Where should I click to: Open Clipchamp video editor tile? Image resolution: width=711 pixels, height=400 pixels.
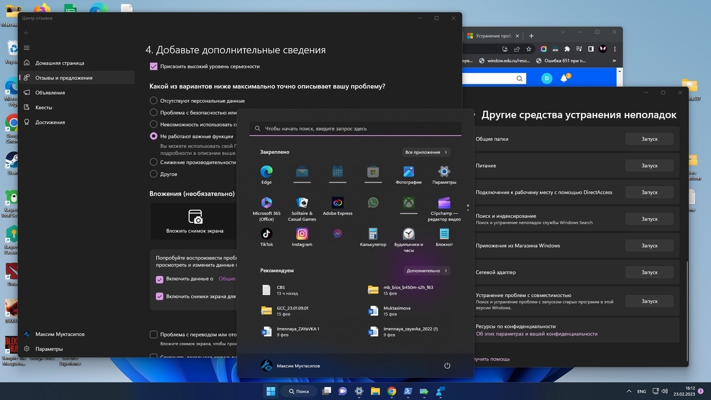click(444, 208)
